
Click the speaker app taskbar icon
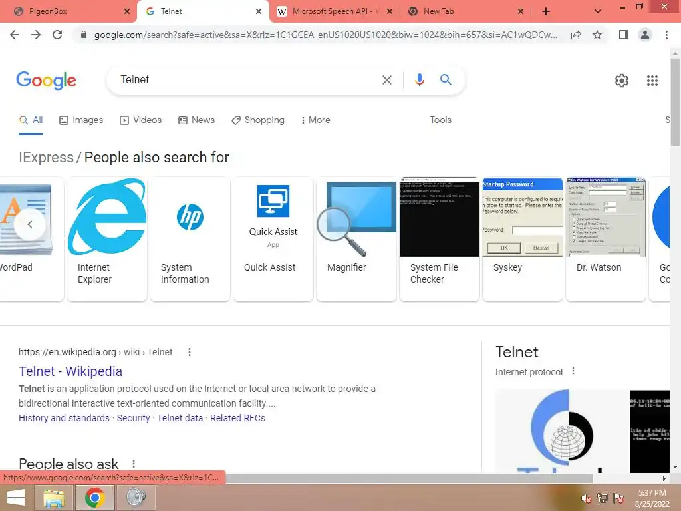pyautogui.click(x=136, y=498)
